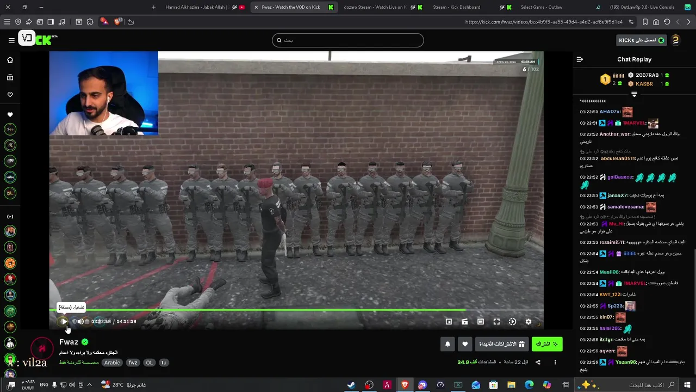696x392 pixels.
Task: Toggle the browser sidebar panel
Action: coord(51,22)
